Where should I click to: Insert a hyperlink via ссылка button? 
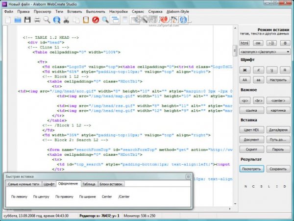point(251,110)
